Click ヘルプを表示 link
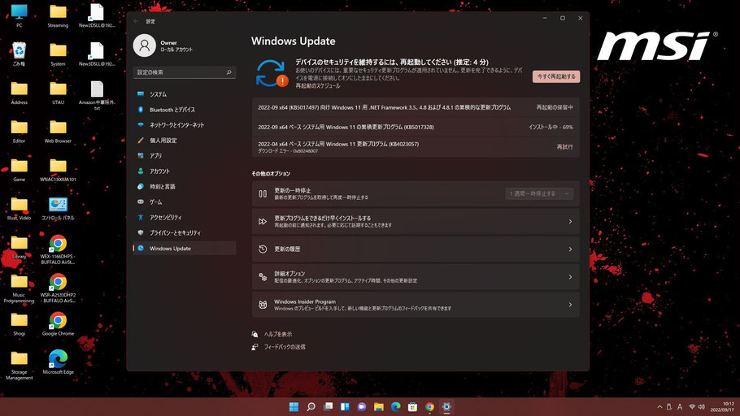Viewport: 740px width, 416px height. [x=278, y=334]
